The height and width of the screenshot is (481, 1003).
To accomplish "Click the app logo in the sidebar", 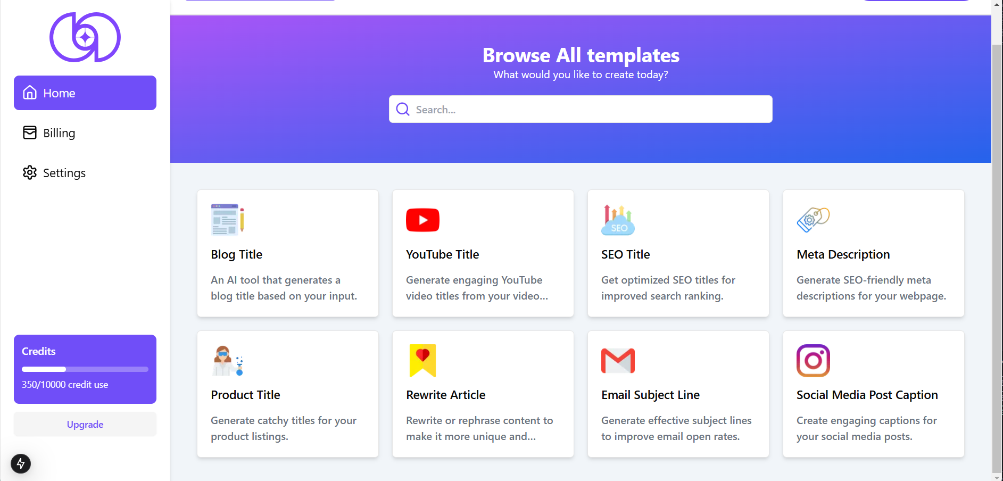I will (x=84, y=37).
